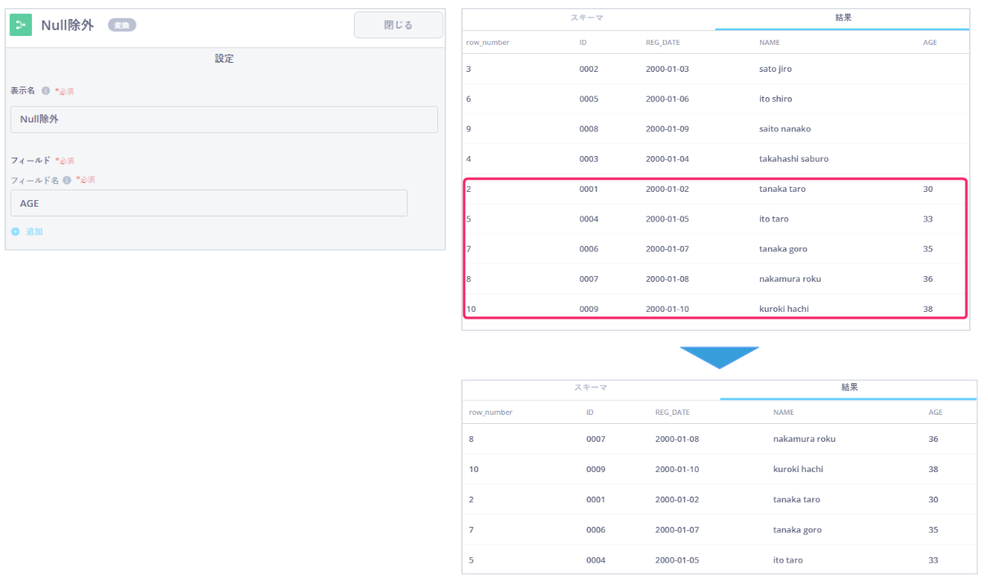Click NAME header in lower table
This screenshot has height=584, width=988.
click(x=783, y=412)
